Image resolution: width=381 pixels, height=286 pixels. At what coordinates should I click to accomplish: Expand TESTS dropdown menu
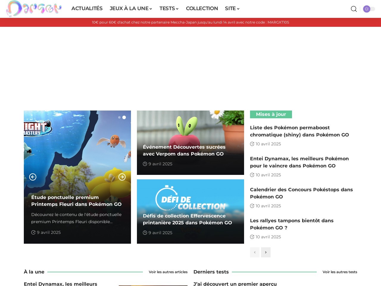tap(169, 9)
